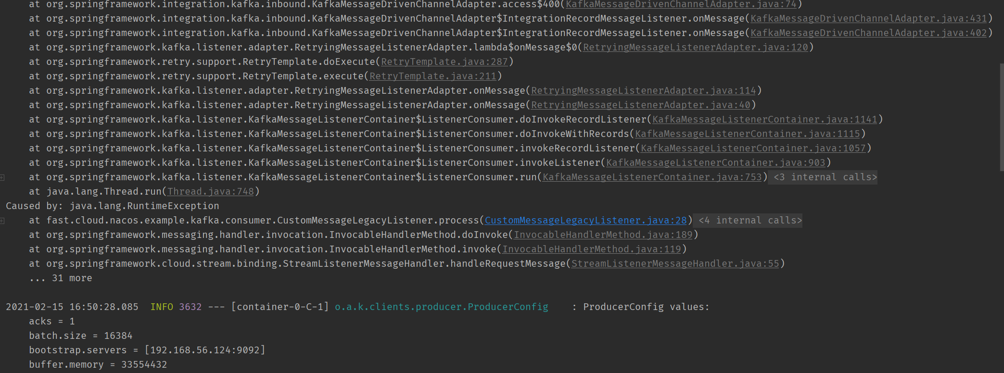The image size is (1004, 373).
Task: Click the console vertical scrollbar thumb
Action: click(1002, 117)
